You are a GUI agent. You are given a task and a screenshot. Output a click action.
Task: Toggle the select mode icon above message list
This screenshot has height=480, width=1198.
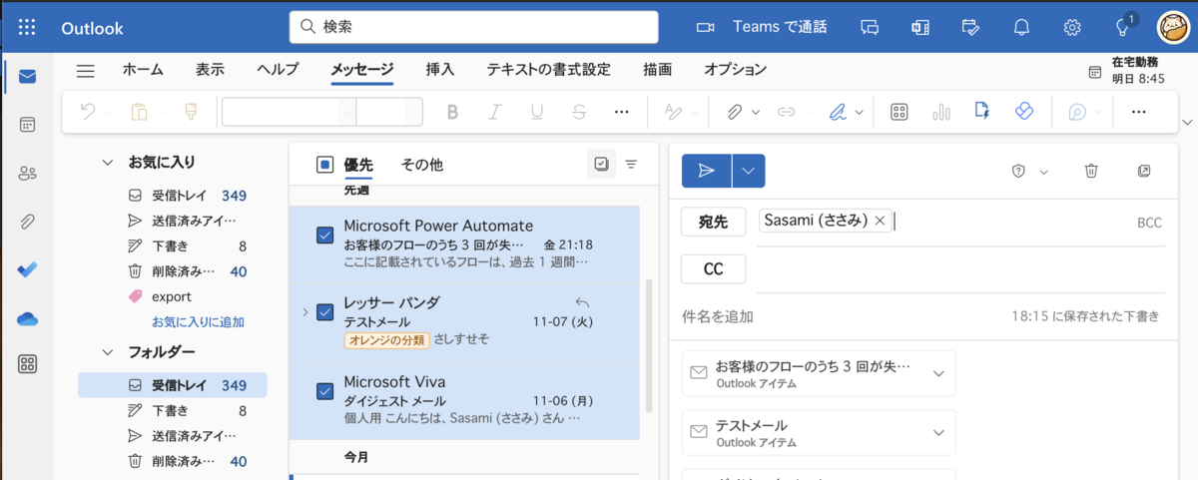tap(601, 165)
